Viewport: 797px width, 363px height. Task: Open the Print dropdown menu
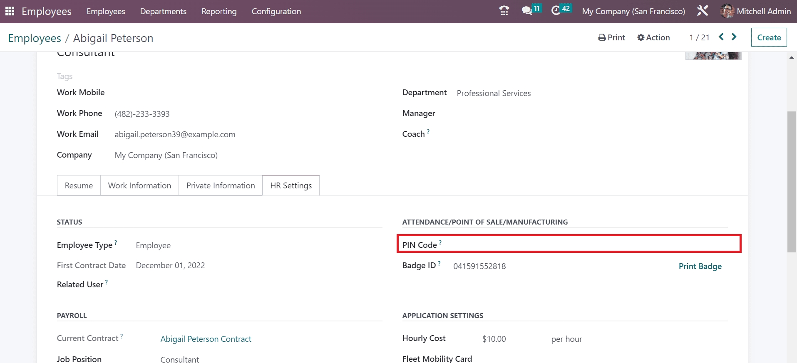(611, 37)
